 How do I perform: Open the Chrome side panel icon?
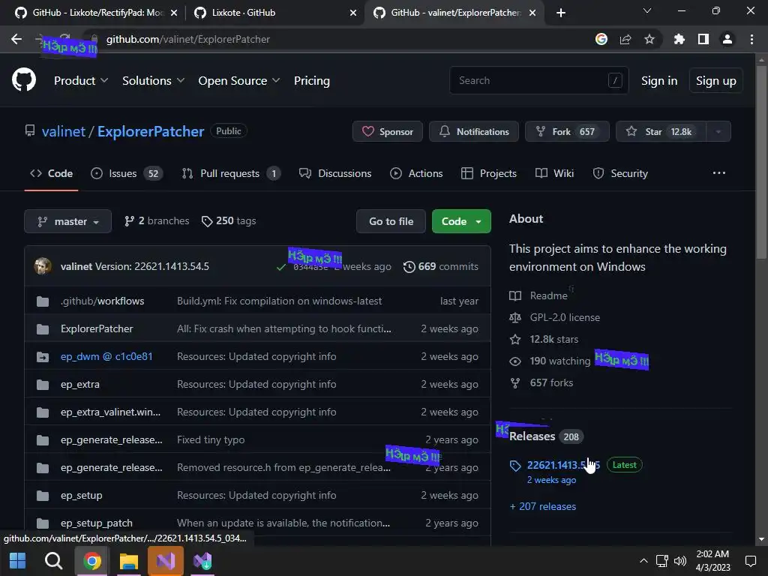[x=703, y=39]
